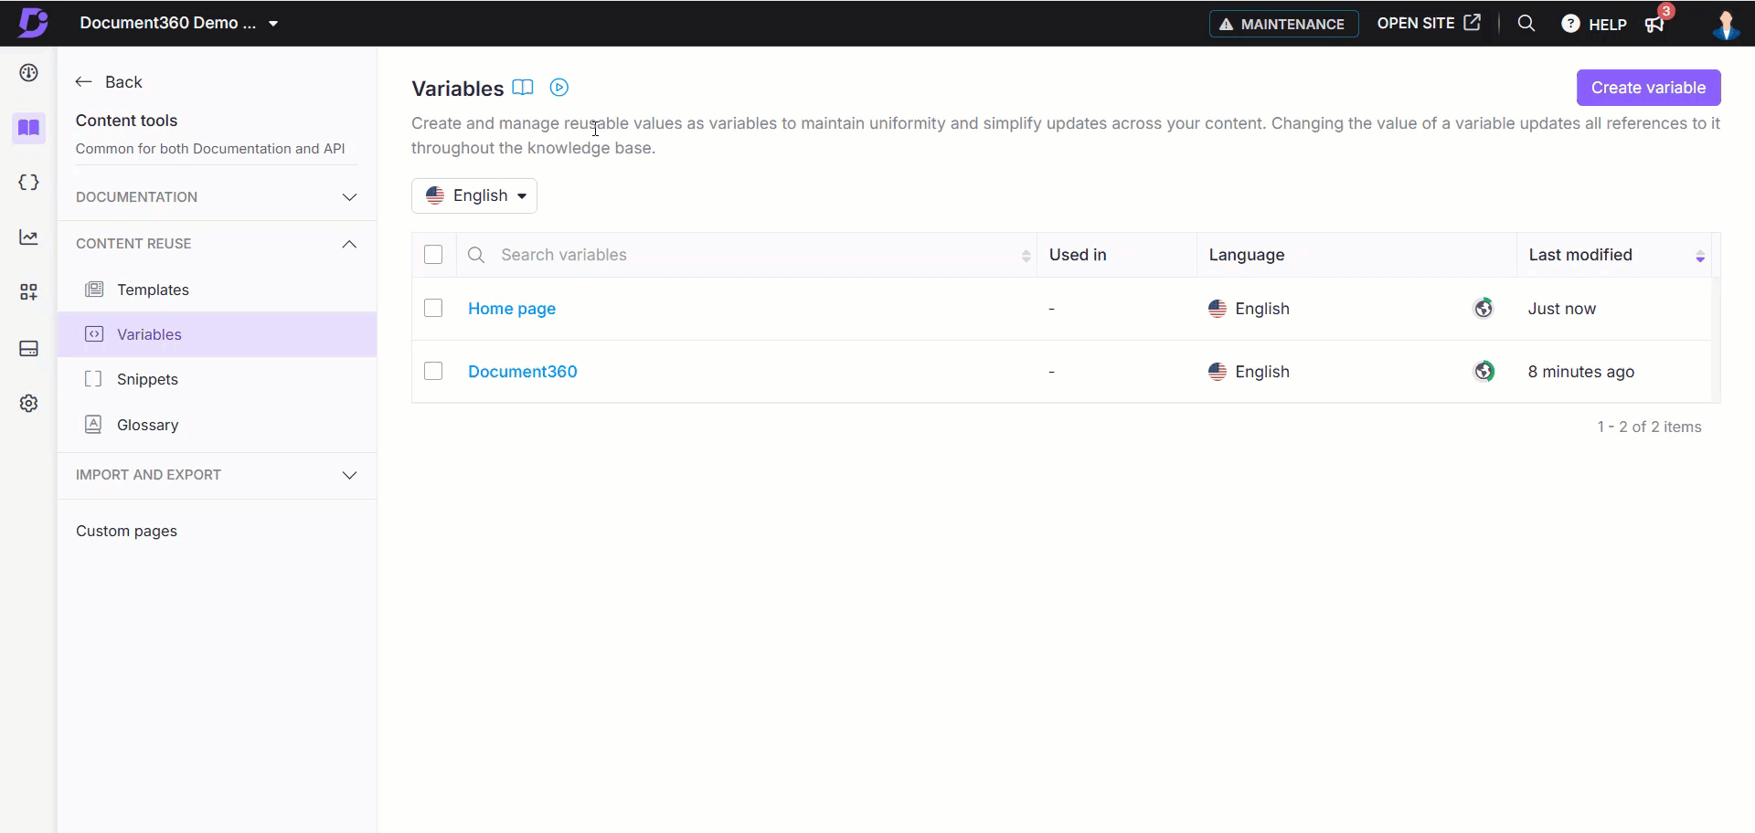1755x833 pixels.
Task: Select Snippets in sidebar
Action: click(x=217, y=379)
